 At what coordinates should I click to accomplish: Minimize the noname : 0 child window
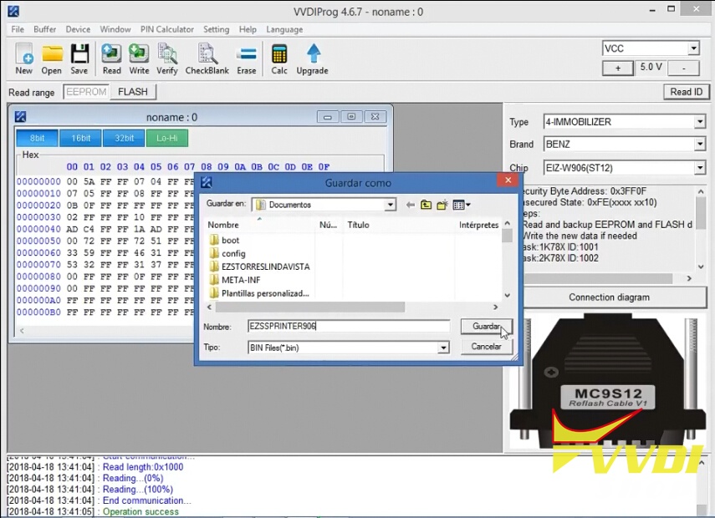click(x=328, y=117)
